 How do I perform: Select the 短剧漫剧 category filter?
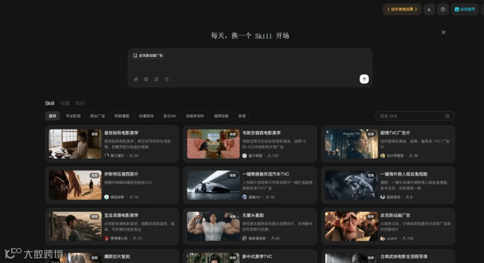click(x=122, y=116)
